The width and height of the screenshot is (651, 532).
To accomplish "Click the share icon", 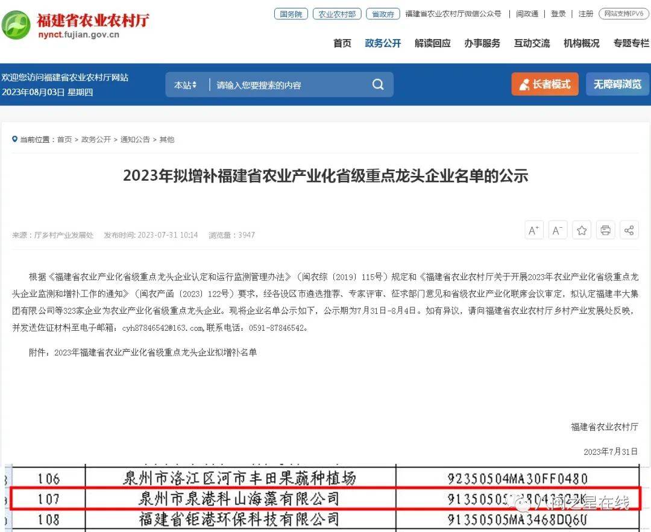I will pos(629,230).
